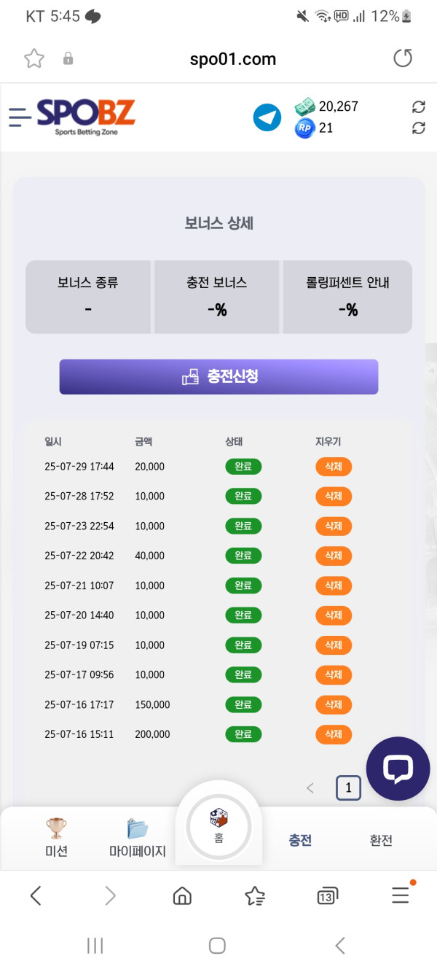This screenshot has width=437, height=972.
Task: Open the hamburger side menu
Action: pos(20,117)
